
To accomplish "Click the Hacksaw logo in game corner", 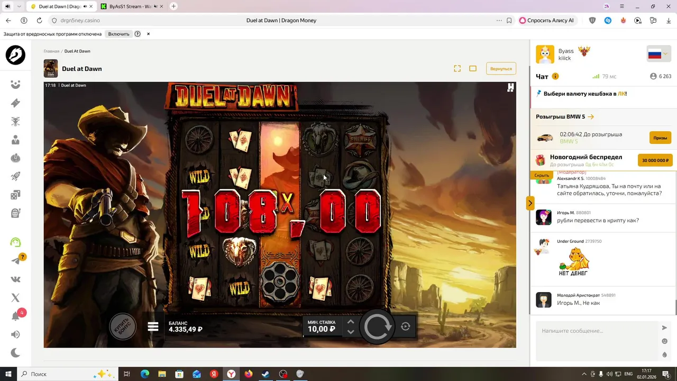I will pos(510,88).
